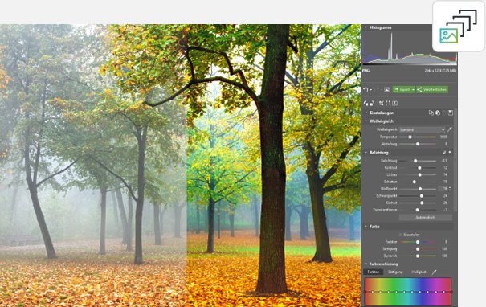This screenshot has height=307, width=486.
Task: Click the green Veröffentlichen share button
Action: coord(432,90)
